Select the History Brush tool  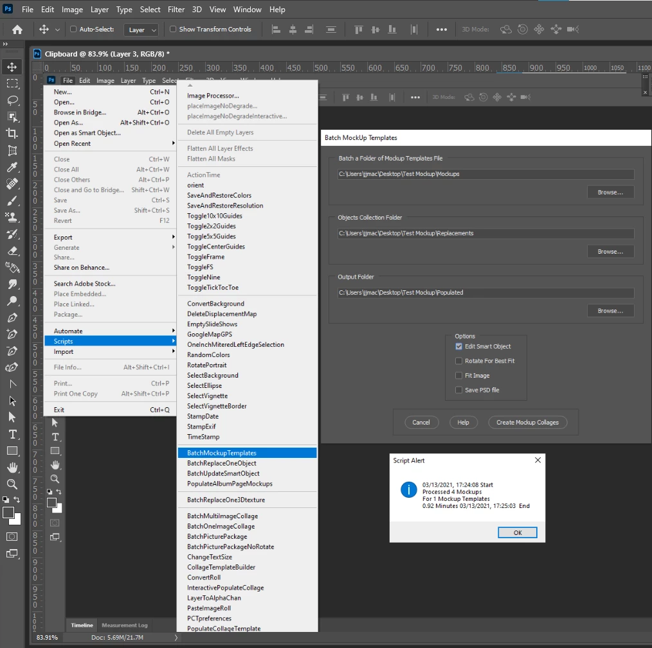pyautogui.click(x=12, y=234)
